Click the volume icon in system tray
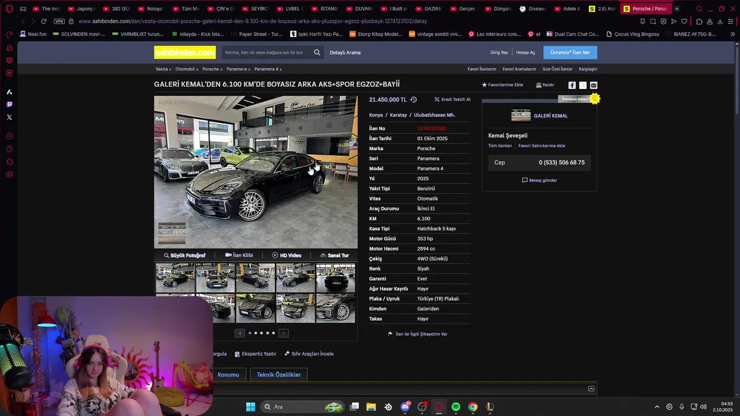 pyautogui.click(x=703, y=407)
